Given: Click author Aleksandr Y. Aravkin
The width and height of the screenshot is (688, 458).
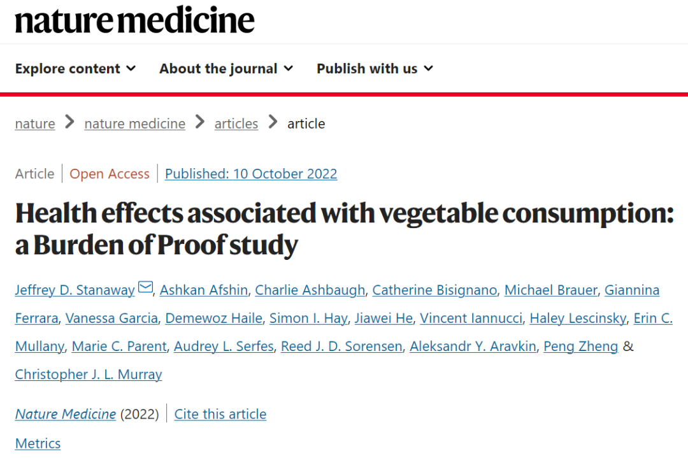Looking at the screenshot, I should tap(473, 347).
